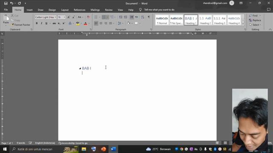The width and height of the screenshot is (273, 153).
Task: Click the Paste clipboard icon
Action: point(6,18)
